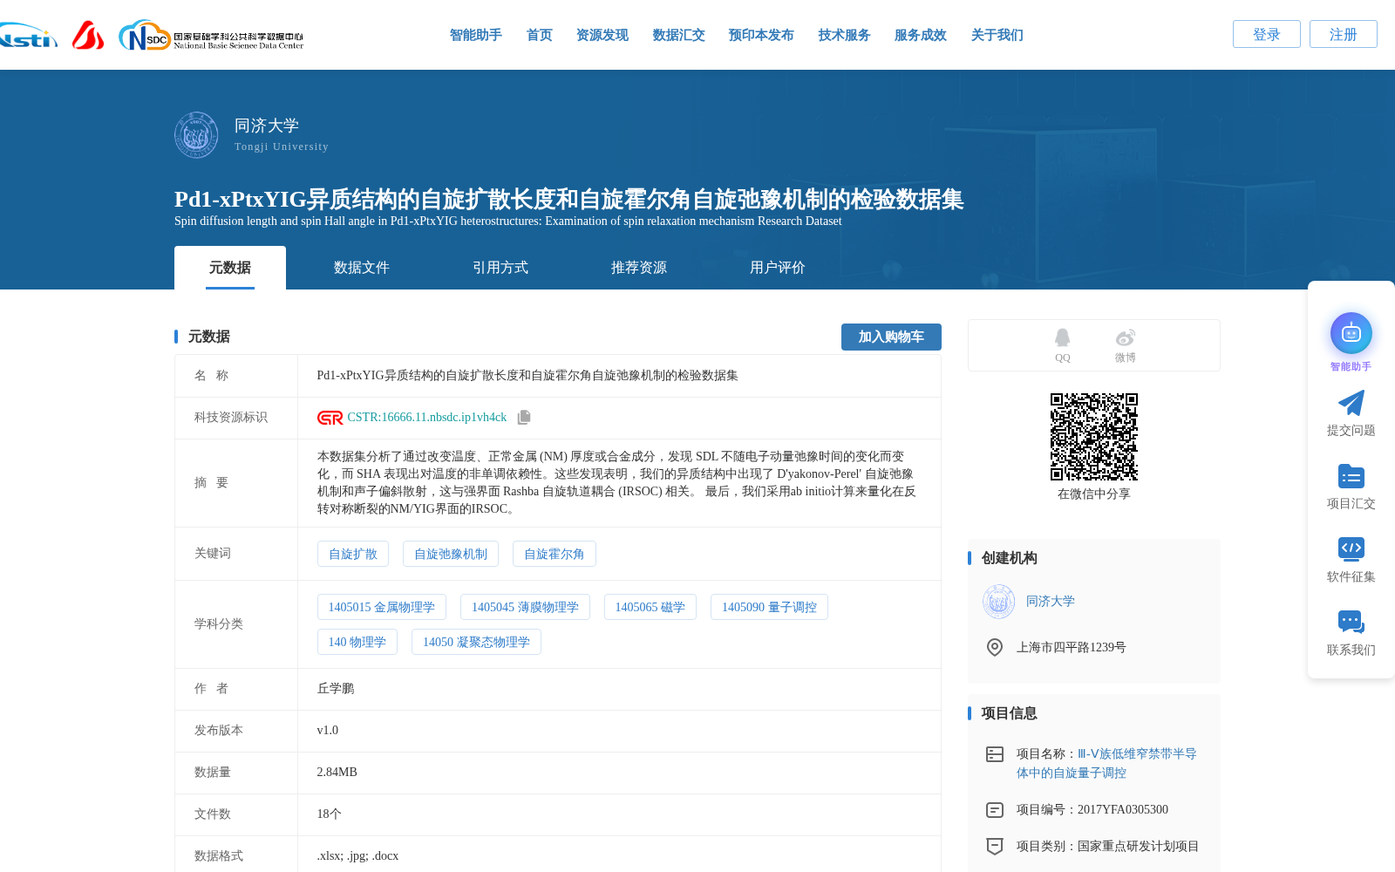Copy the CSTR identifier with copy icon
The height and width of the screenshot is (872, 1395).
(524, 418)
